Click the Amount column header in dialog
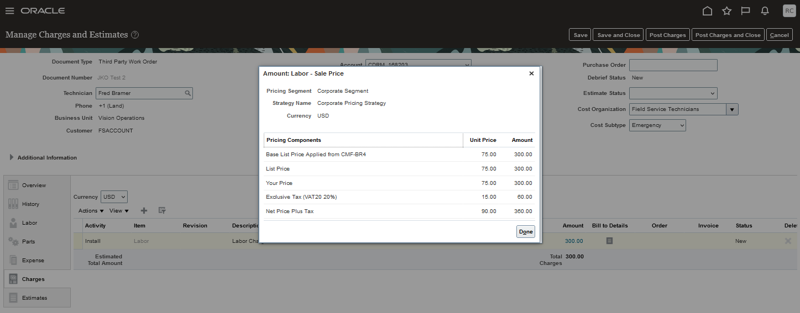This screenshot has height=313, width=800. click(x=522, y=140)
